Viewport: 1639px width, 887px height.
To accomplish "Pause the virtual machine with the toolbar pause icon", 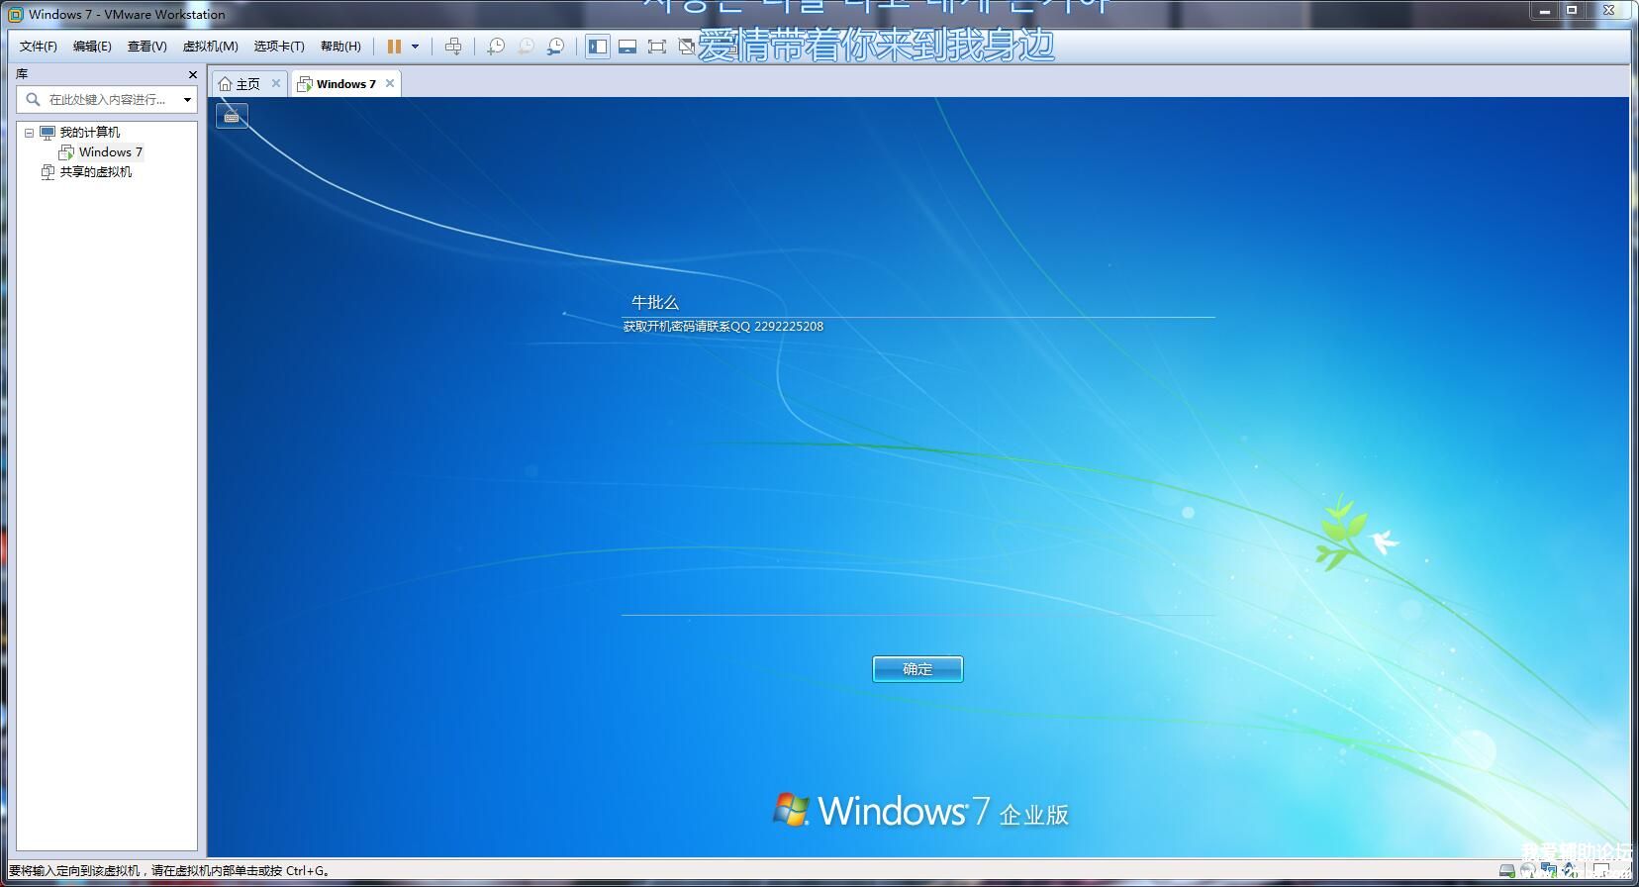I will click(x=394, y=47).
